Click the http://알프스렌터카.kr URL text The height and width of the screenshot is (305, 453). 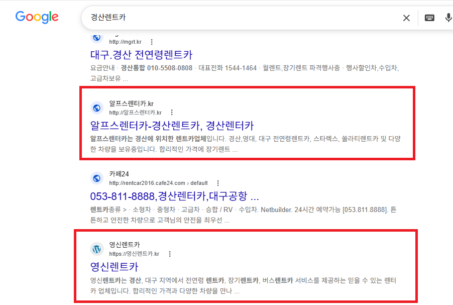coord(136,113)
